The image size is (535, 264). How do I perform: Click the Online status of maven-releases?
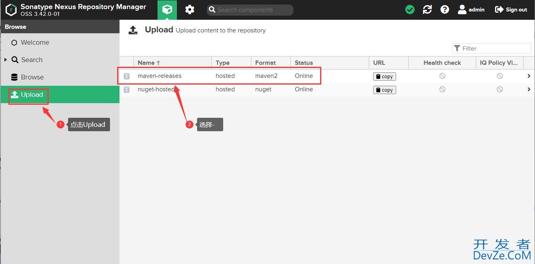[304, 76]
